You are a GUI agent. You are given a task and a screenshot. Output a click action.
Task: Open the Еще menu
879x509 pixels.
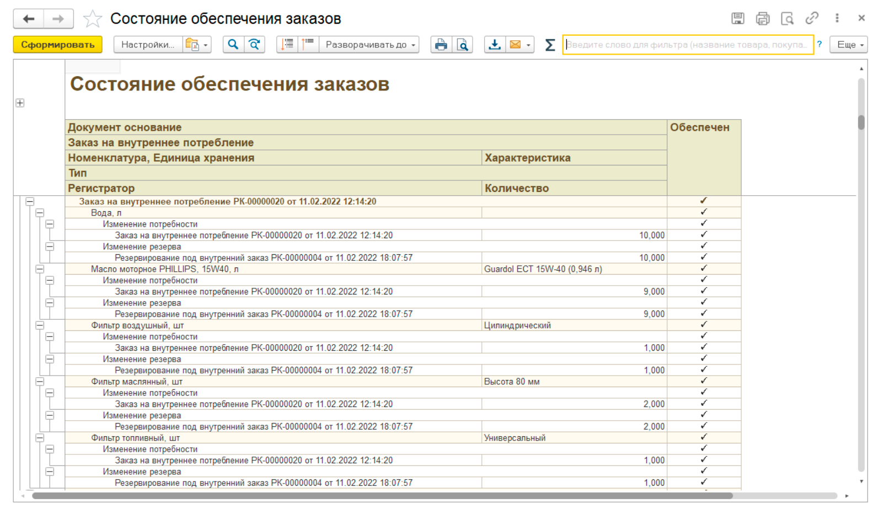coord(850,45)
